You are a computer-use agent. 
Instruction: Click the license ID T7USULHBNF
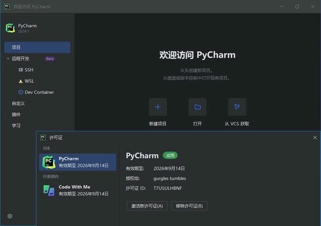pyautogui.click(x=167, y=188)
